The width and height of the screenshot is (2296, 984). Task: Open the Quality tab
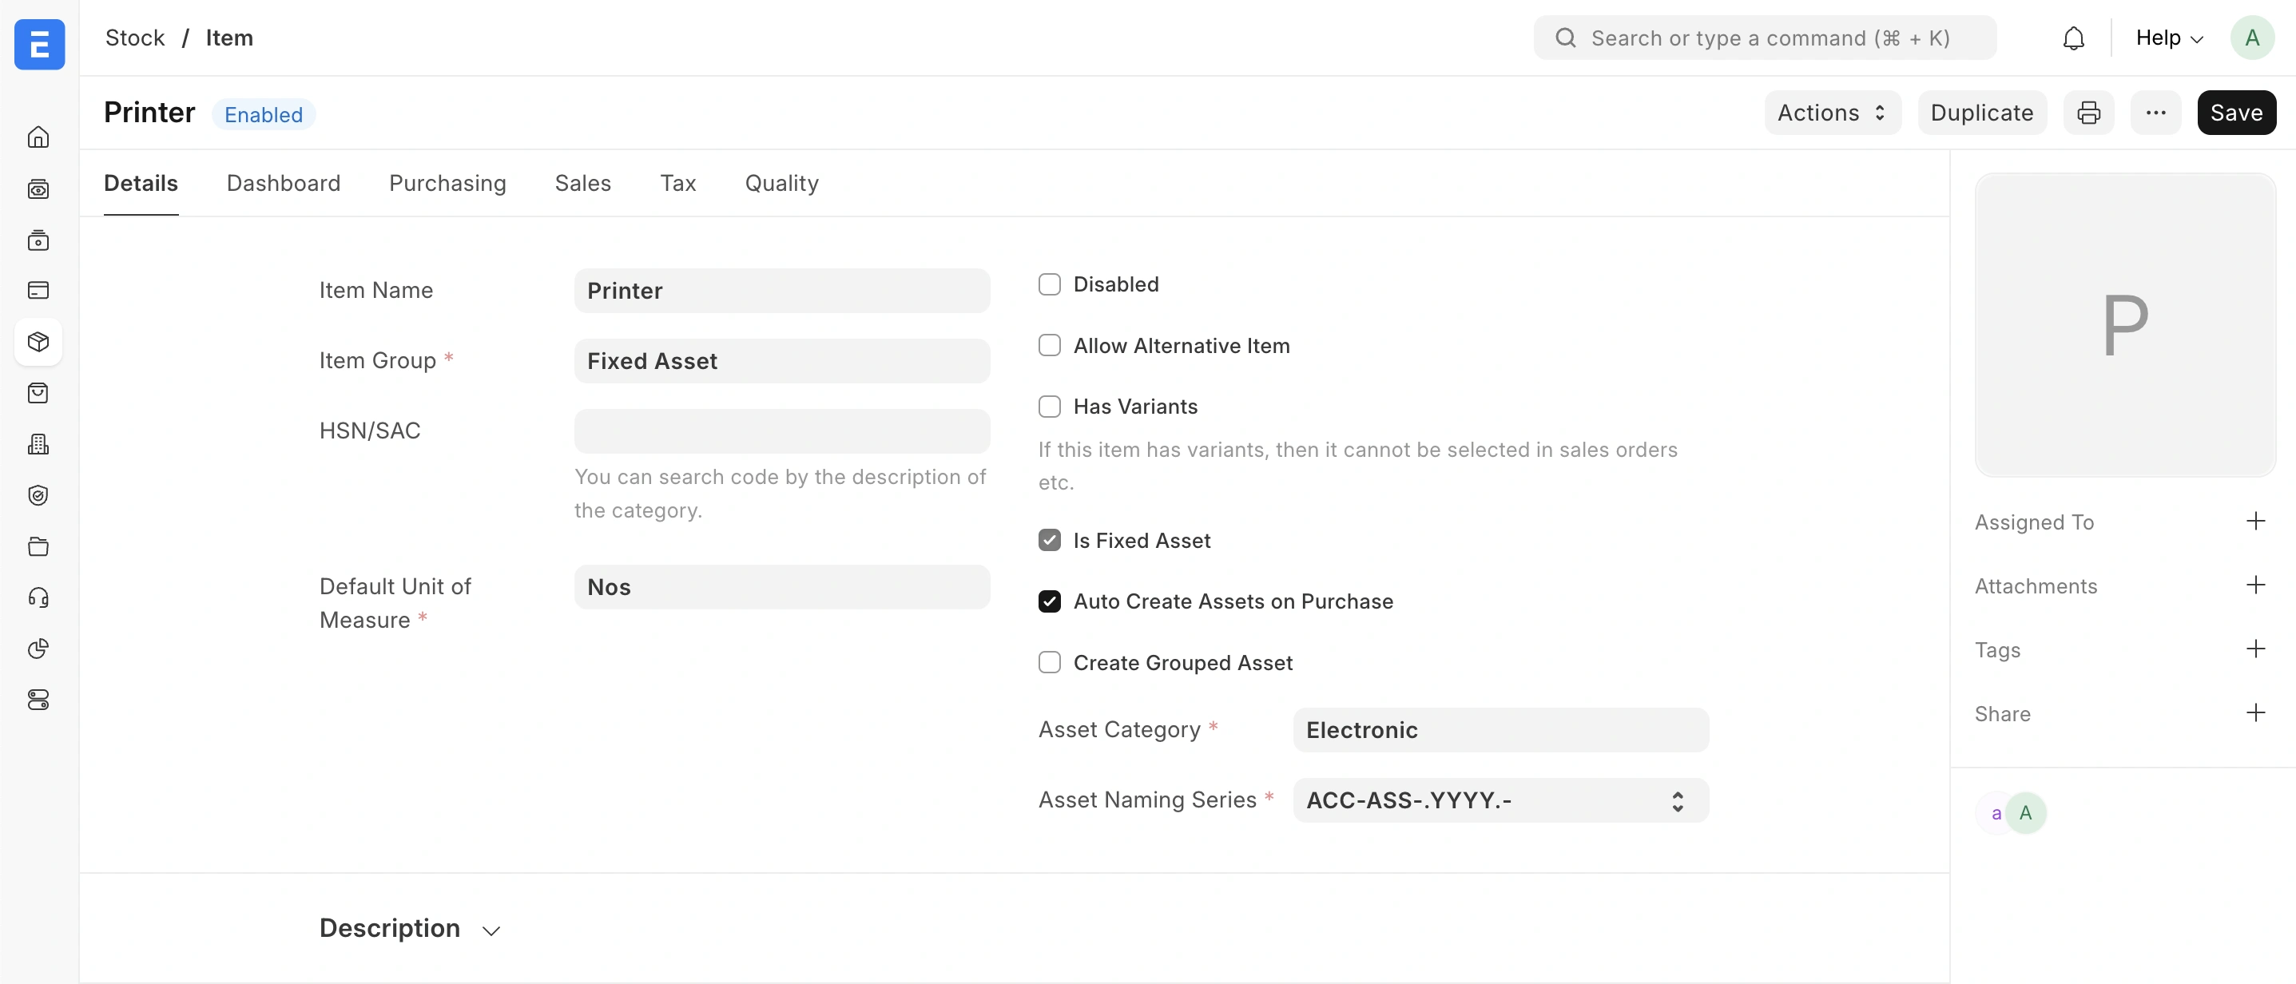pos(781,183)
